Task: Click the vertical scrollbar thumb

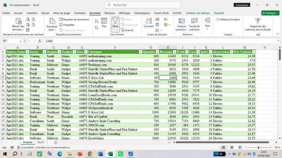Action: pos(280,54)
